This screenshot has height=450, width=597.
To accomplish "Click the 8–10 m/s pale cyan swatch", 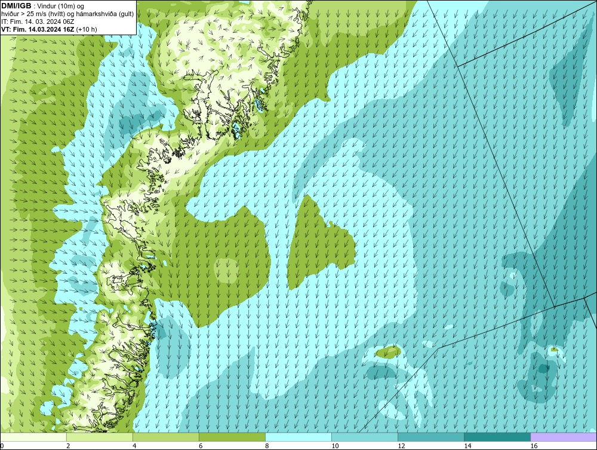I will pos(298,437).
